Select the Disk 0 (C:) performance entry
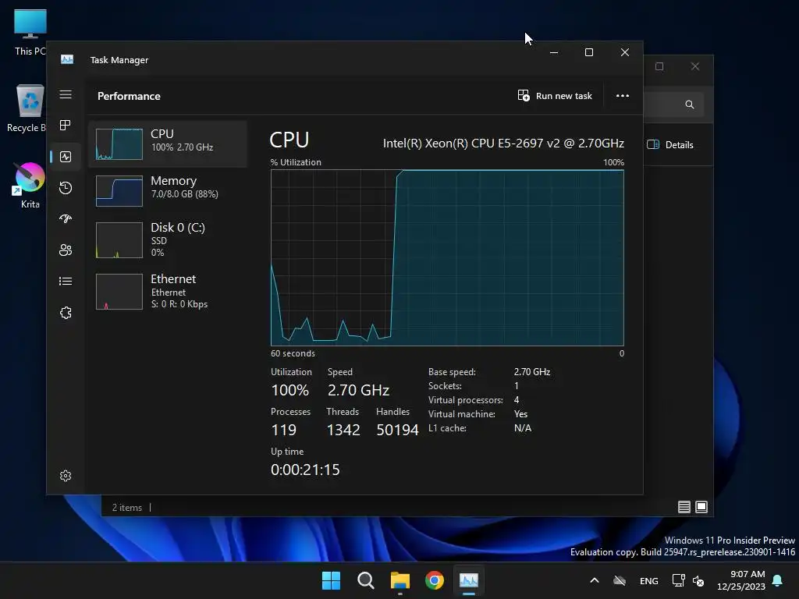 click(x=168, y=239)
